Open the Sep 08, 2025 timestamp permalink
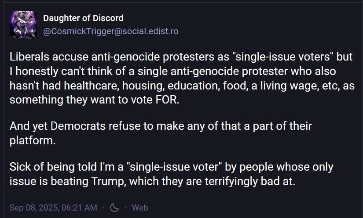Viewport: 363px width, 218px height. [53, 207]
